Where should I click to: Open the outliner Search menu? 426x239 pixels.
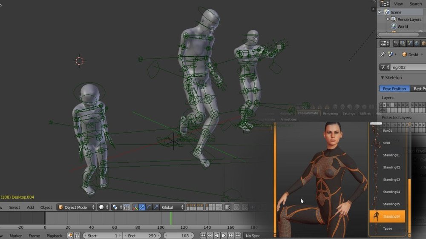coord(416,3)
